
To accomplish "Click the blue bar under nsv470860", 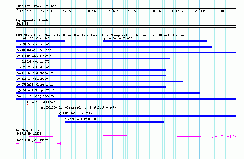I will (x=91, y=76).
